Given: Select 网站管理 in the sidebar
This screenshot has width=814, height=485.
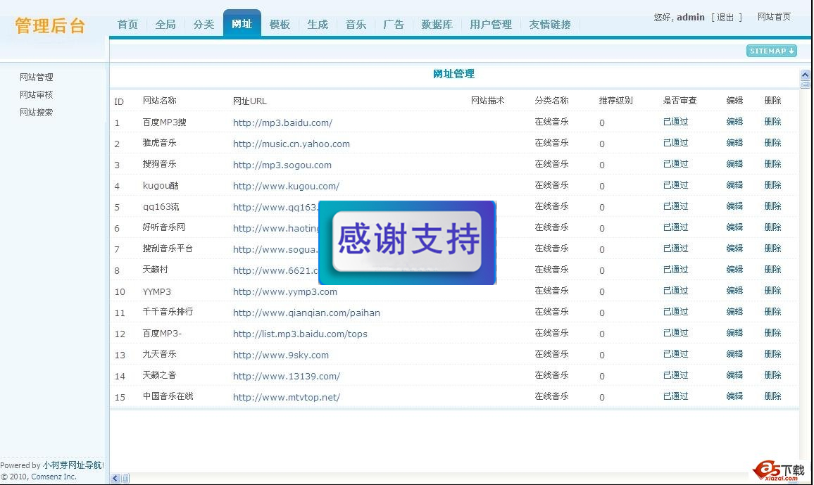Looking at the screenshot, I should (37, 77).
